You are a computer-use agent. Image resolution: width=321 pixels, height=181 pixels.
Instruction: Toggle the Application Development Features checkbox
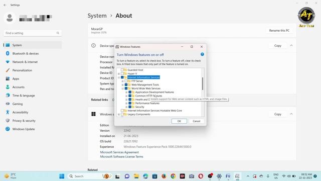(130, 92)
